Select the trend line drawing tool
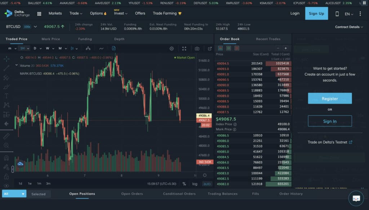Image resolution: width=369 pixels, height=210 pixels. click(x=6, y=68)
